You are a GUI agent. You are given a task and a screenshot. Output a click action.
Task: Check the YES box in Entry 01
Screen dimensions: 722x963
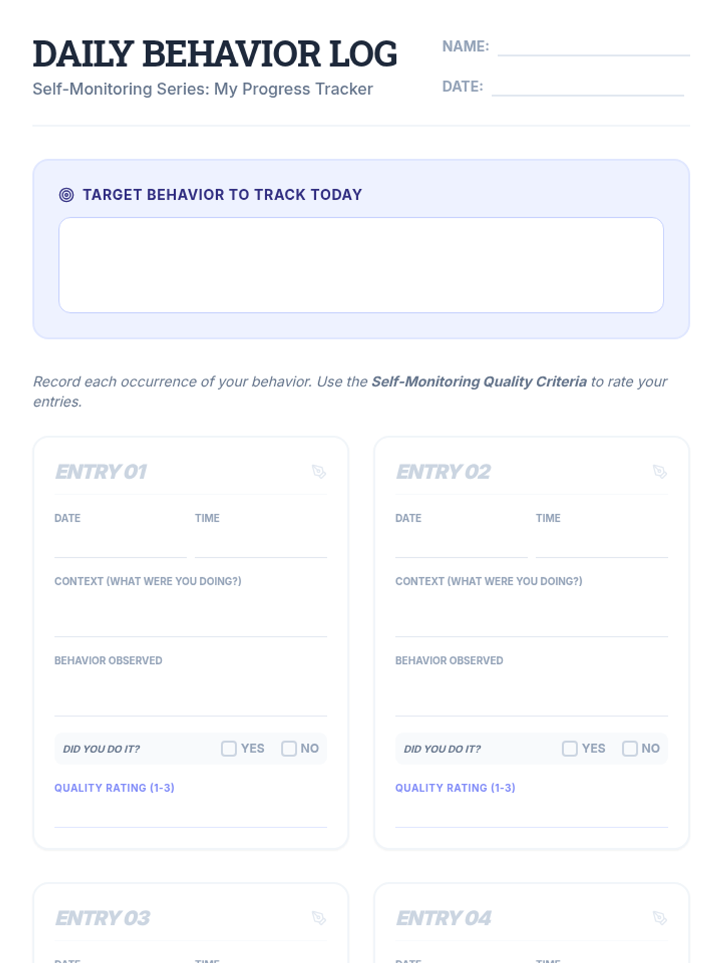click(229, 748)
